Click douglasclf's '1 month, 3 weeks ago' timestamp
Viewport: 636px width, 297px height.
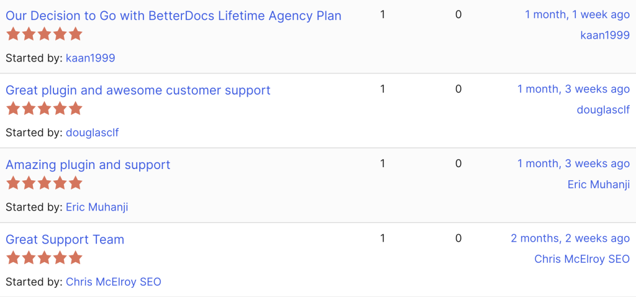573,89
